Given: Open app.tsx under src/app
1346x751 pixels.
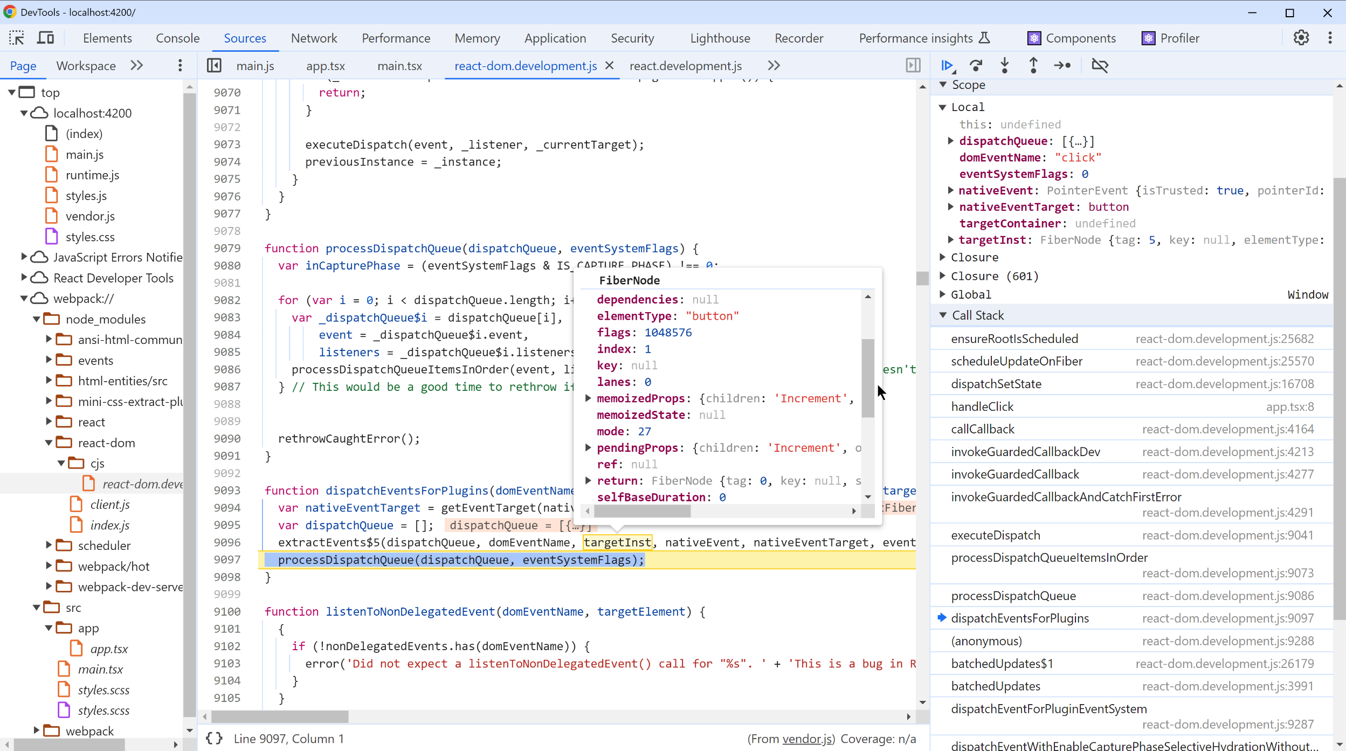Looking at the screenshot, I should pos(109,649).
